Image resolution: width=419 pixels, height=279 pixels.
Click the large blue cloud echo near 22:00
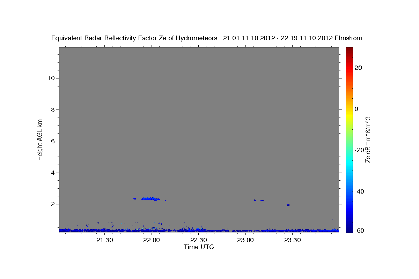click(150, 198)
